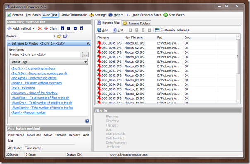Viewport: 250px width, 164px height.
Task: Switch to the Rename Folders tab
Action: pyautogui.click(x=137, y=23)
